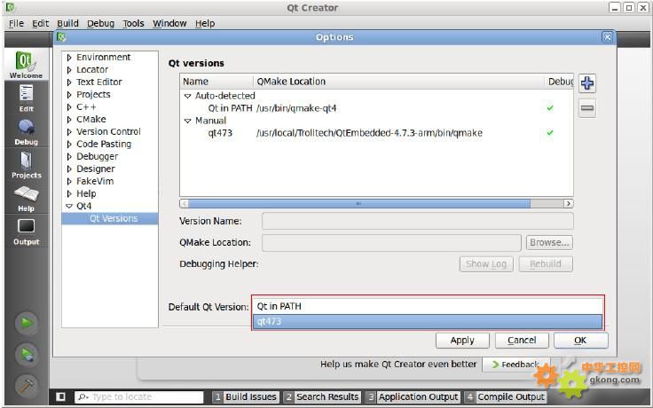Click the Qt Creator title bar app icon
653x408 pixels.
(9, 7)
